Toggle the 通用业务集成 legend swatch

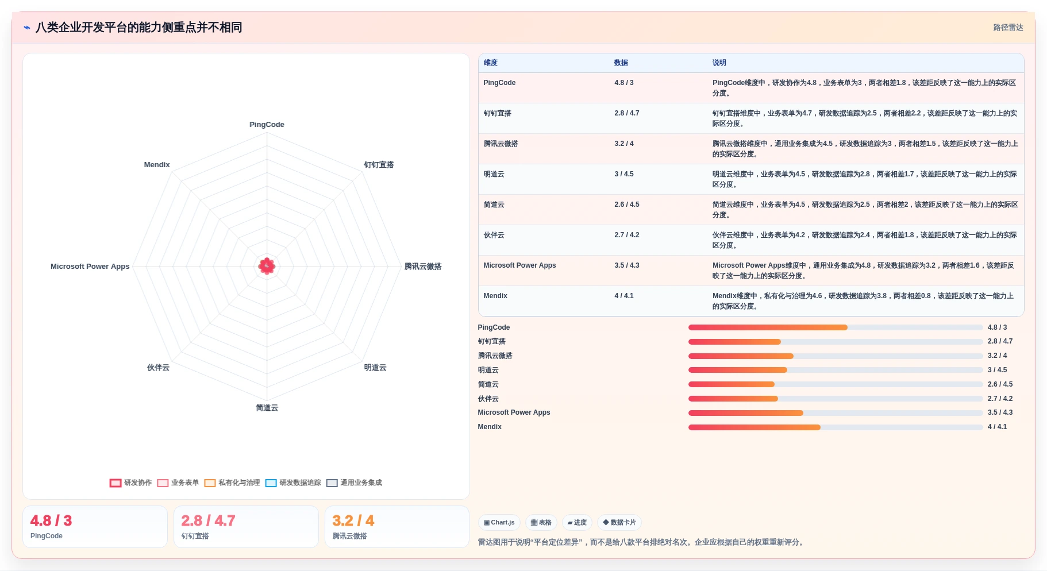coord(332,483)
